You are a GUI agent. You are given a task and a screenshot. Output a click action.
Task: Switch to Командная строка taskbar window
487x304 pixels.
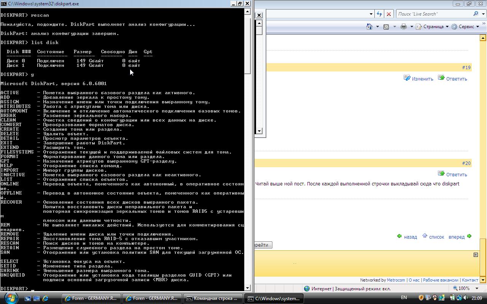[213, 298]
